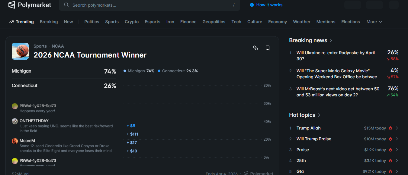408x175 pixels.
Task: Open 25th topic via its chevron
Action: point(397,161)
